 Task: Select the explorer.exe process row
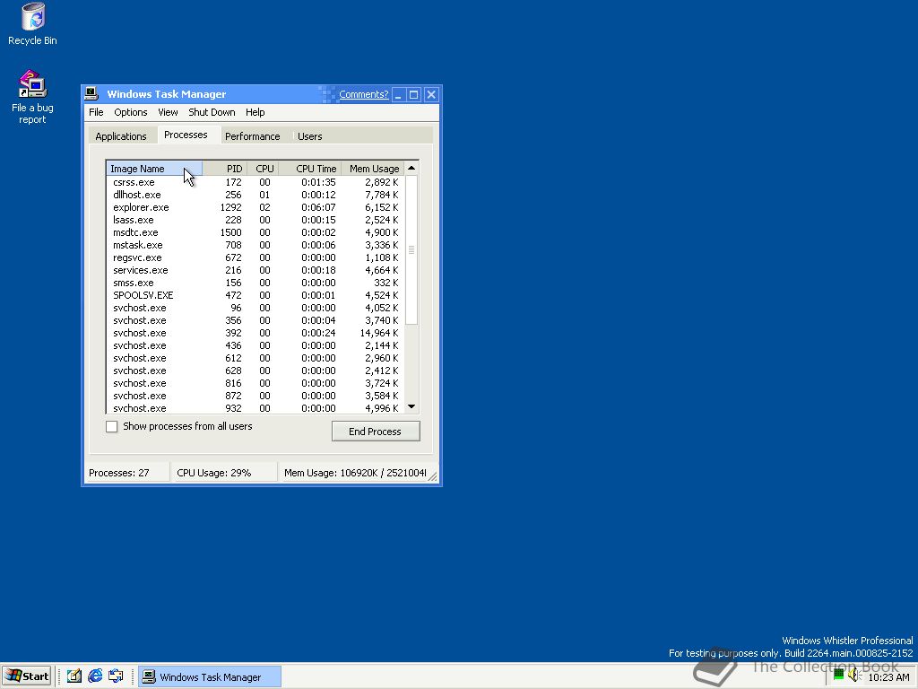pos(255,207)
